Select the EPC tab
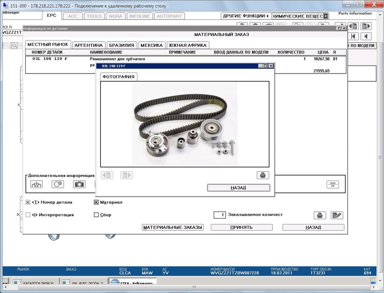 [x=52, y=15]
